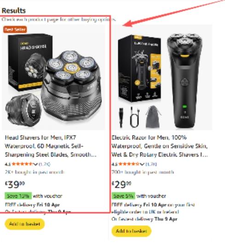Open the Electric Razor for Men product image
The height and width of the screenshot is (243, 225).
click(x=162, y=77)
